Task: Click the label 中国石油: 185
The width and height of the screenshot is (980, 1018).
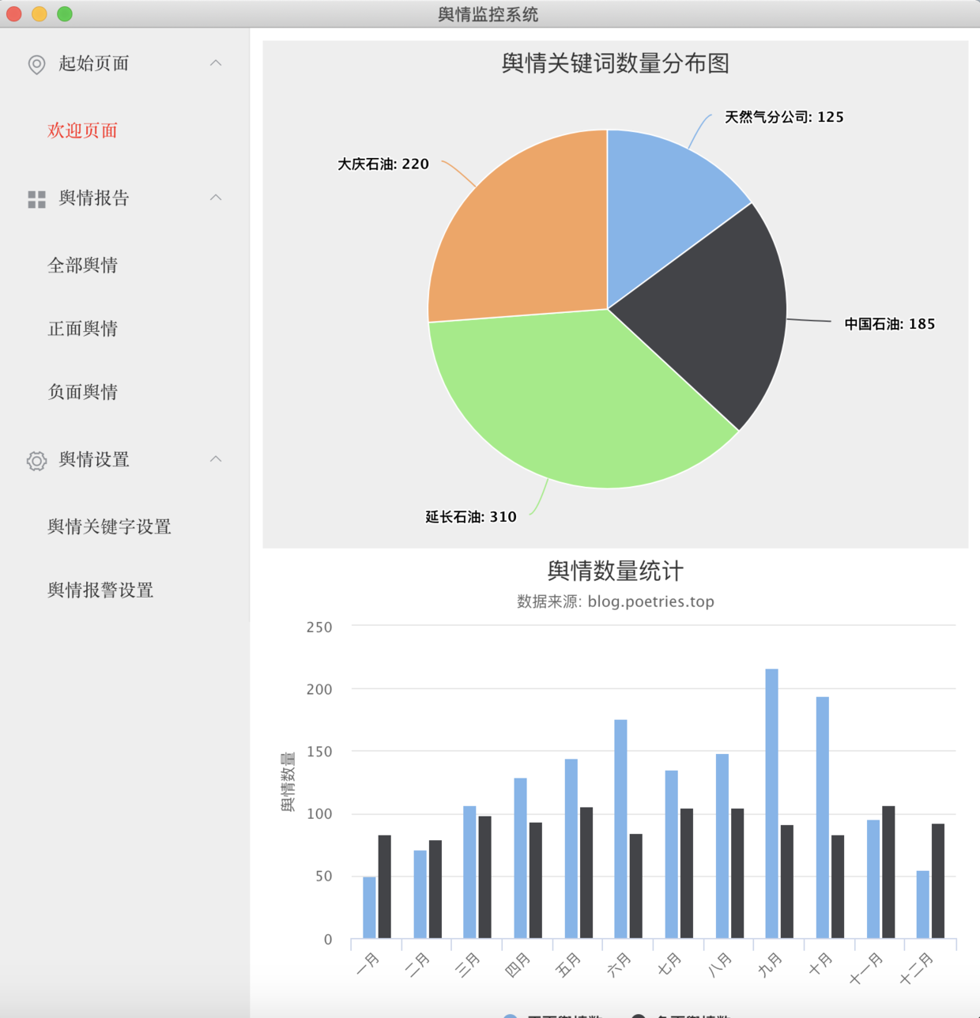Action: point(889,324)
